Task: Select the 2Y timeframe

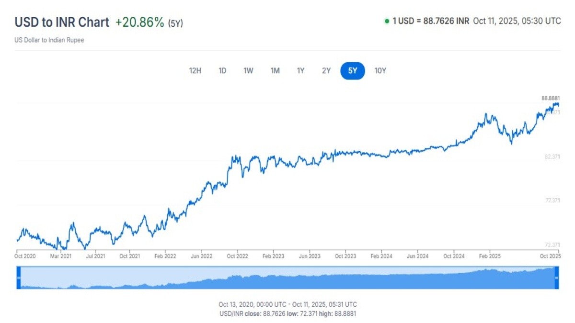Action: [x=326, y=70]
